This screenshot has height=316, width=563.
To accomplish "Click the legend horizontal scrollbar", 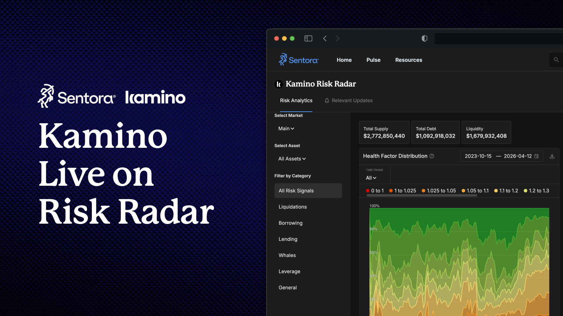I will (x=422, y=196).
